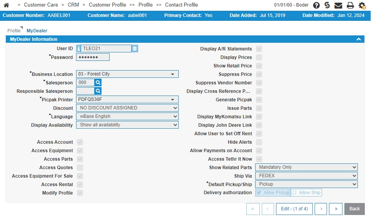
Task: Click the Edit - (1 of 4) button
Action: point(294,209)
